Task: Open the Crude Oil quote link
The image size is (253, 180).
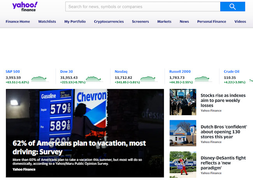Action: [x=232, y=72]
